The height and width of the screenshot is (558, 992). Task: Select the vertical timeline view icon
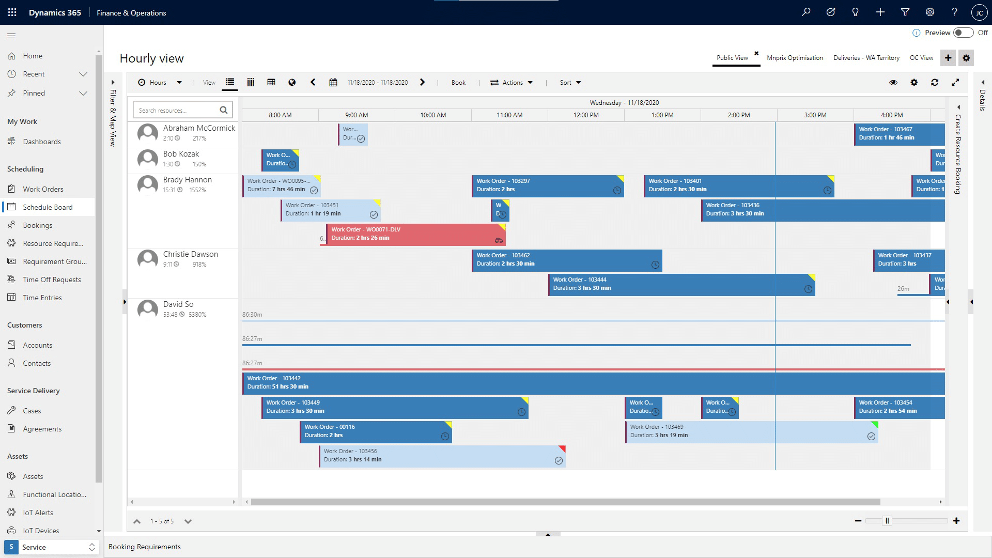(x=251, y=82)
